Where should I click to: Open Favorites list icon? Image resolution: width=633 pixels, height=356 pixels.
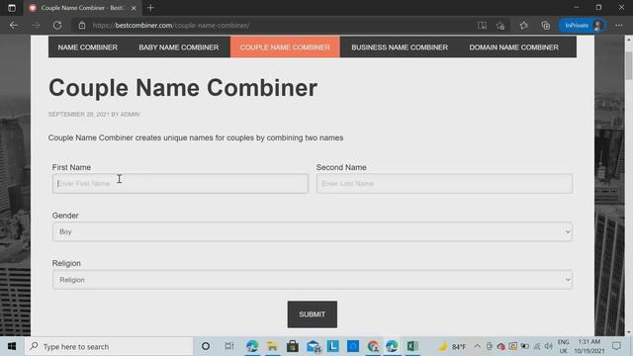(523, 25)
